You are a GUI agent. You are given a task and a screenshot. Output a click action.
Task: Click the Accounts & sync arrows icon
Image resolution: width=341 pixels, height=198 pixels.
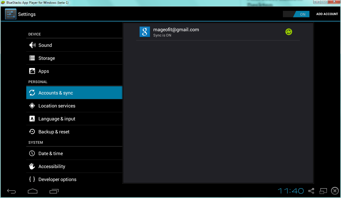pos(32,93)
